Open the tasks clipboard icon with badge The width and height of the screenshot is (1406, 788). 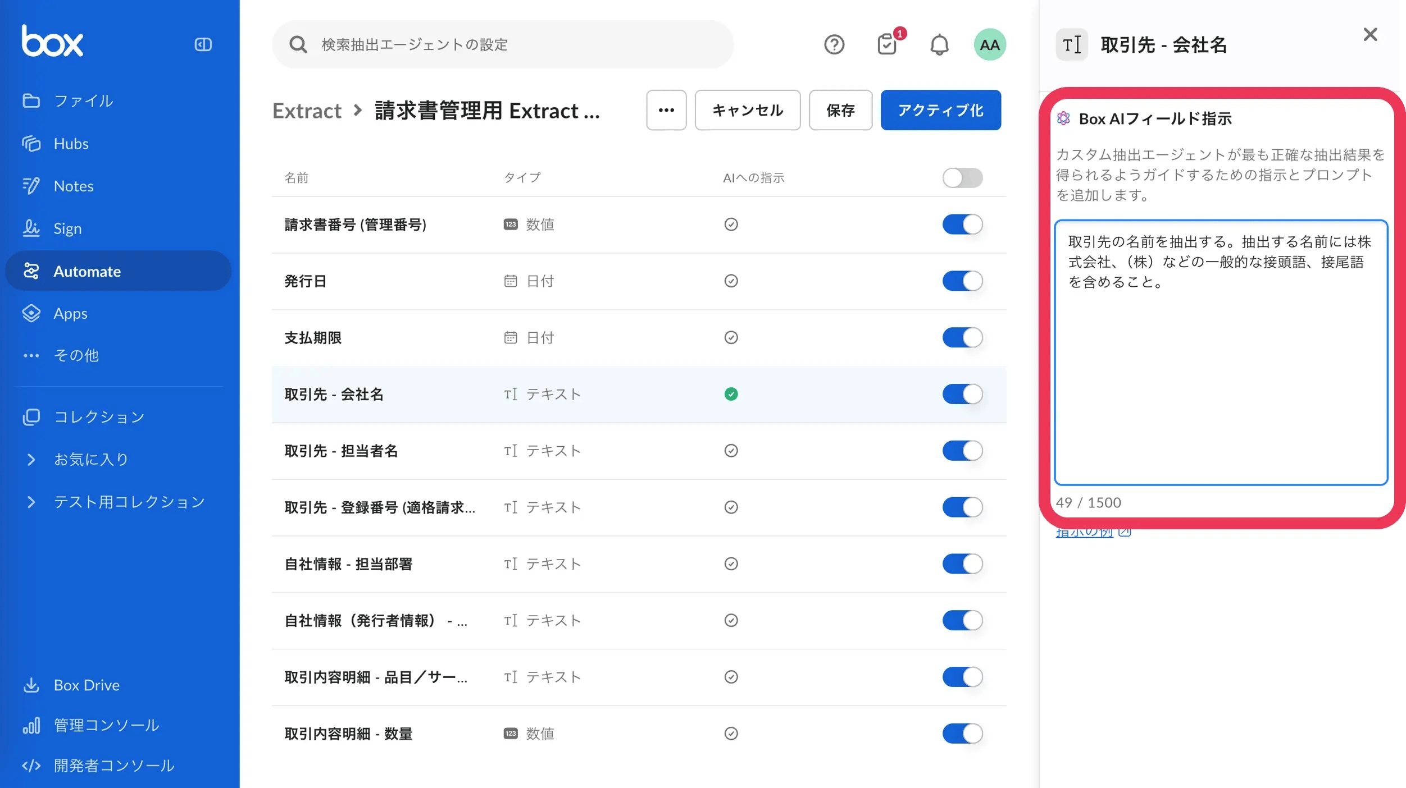click(x=886, y=44)
